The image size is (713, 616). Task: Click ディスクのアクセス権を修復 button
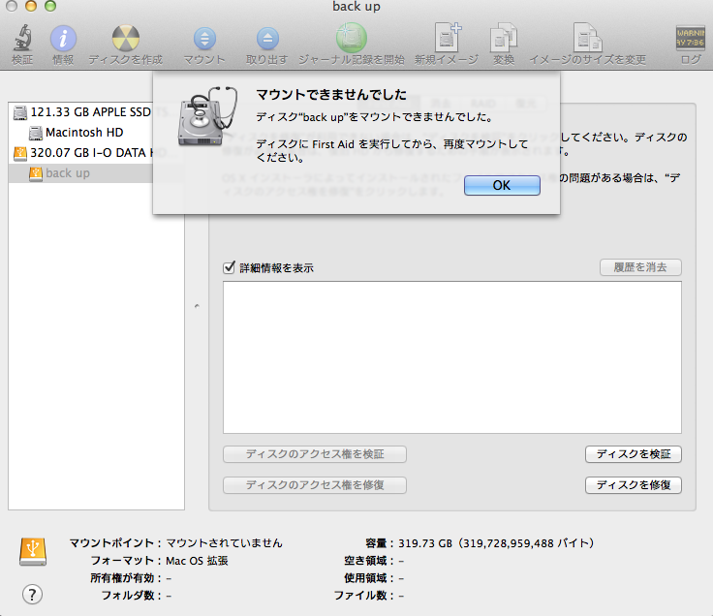[x=315, y=485]
